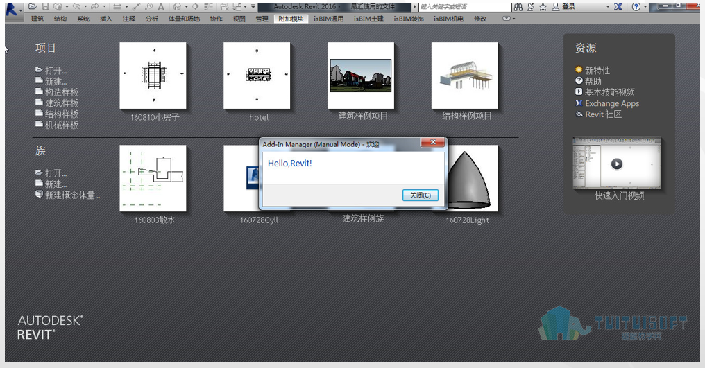Viewport: 705px width, 368px height.
Task: Click the Switch Windows icon
Action: tap(237, 7)
